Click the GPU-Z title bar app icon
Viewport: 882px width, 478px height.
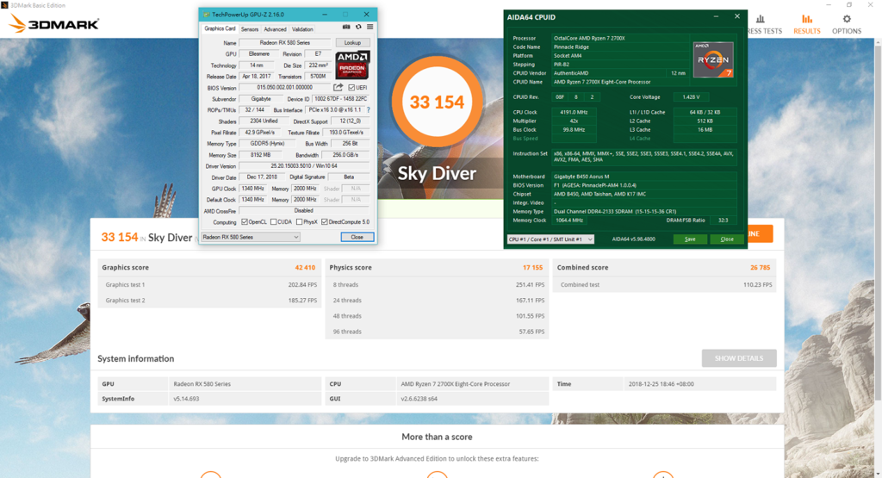(x=207, y=15)
